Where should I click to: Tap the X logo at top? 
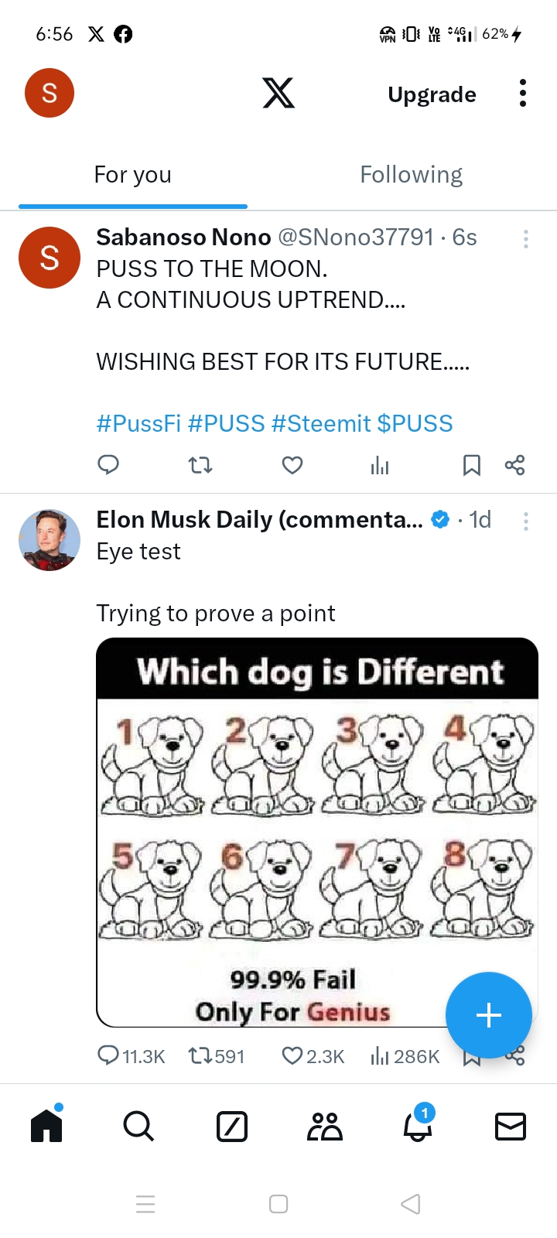(x=278, y=94)
